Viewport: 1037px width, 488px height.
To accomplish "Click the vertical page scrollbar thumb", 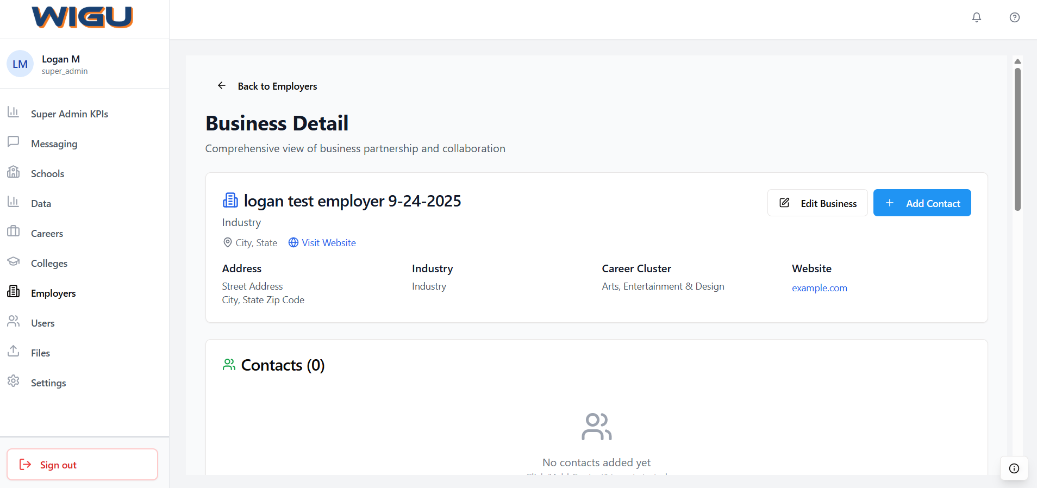I will 1017,139.
